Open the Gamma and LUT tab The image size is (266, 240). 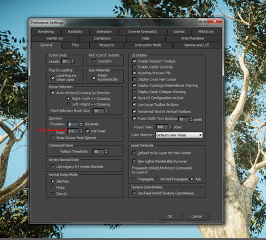pos(197,45)
